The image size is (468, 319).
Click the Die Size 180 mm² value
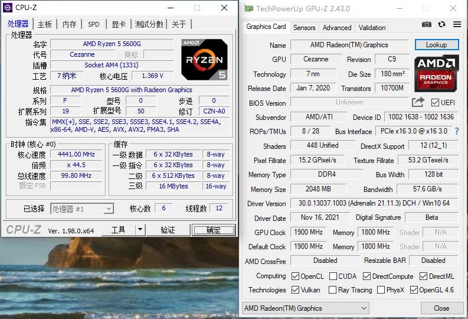pyautogui.click(x=393, y=73)
